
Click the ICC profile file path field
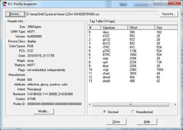(x=93, y=14)
